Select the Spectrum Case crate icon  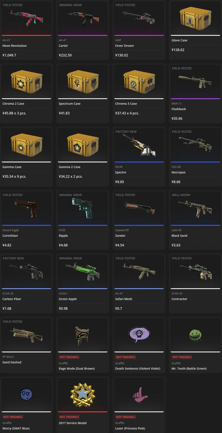(82, 81)
